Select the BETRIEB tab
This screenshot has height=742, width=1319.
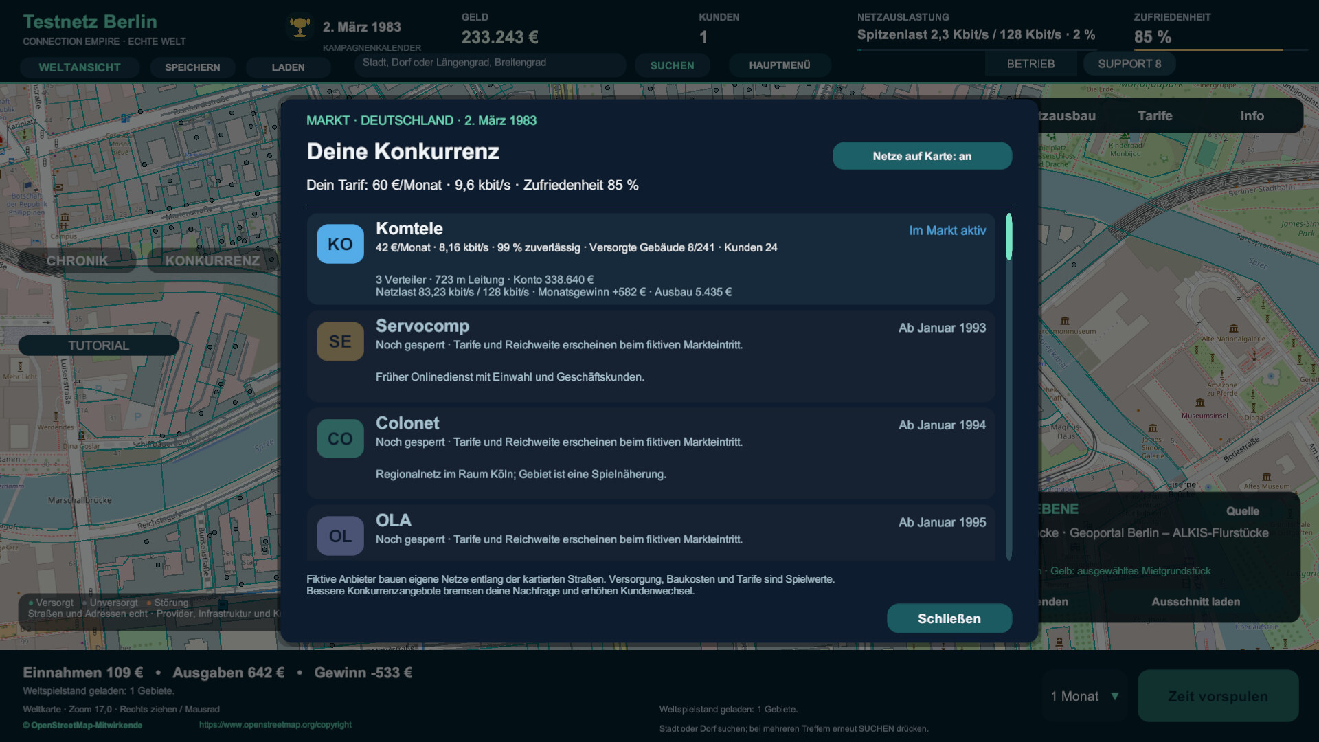click(x=1030, y=64)
